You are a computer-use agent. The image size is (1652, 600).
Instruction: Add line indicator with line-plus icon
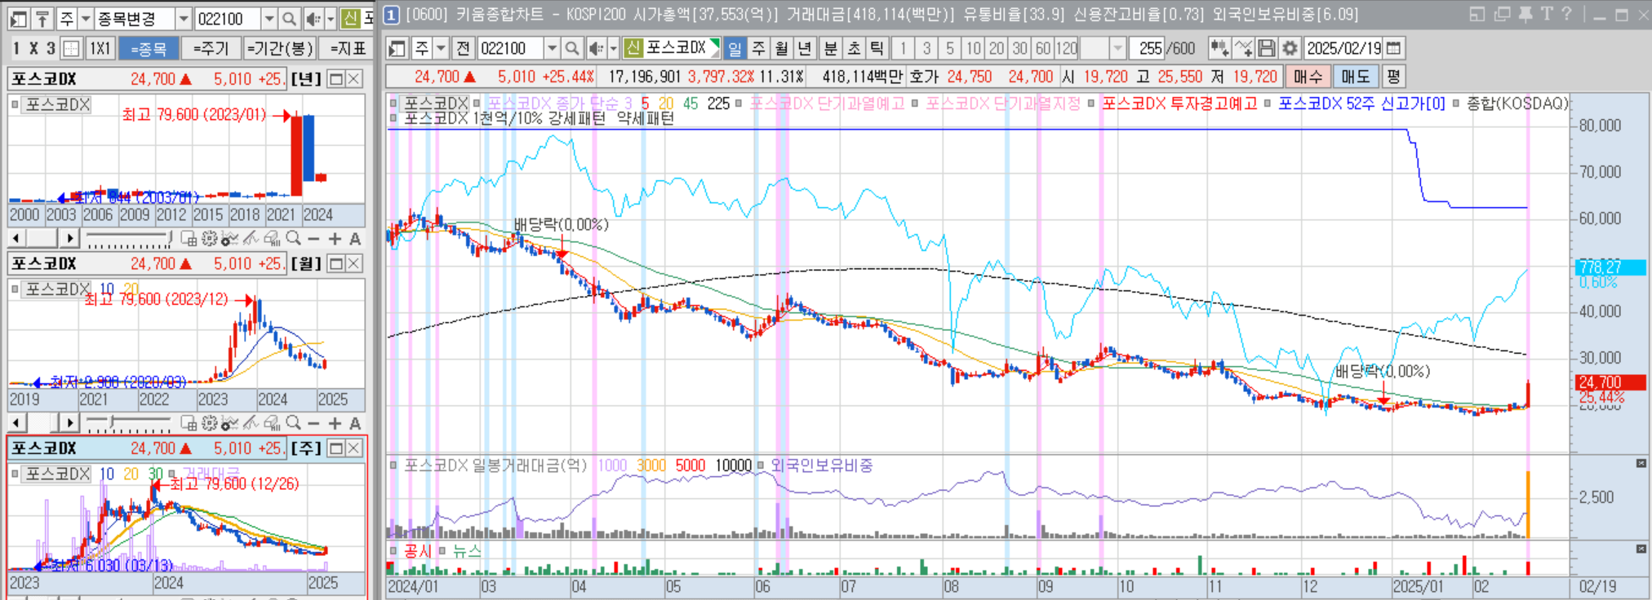tap(1243, 48)
